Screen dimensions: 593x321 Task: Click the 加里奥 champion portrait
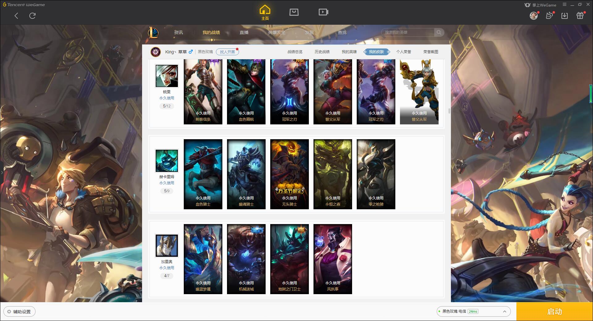[x=166, y=246]
